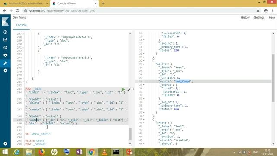Image resolution: width=277 pixels, height=156 pixels.
Task: Switch to Chrome in the taskbar
Action: (x=92, y=152)
